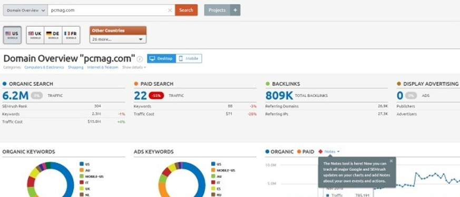Click the ADS KEYWORDS heading
The image size is (460, 197).
tap(154, 152)
